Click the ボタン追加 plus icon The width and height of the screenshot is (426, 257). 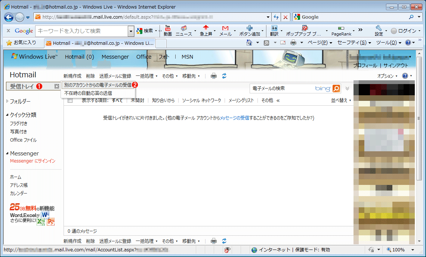249,31
